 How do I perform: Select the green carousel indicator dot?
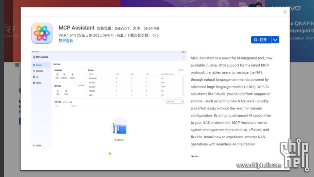[x=110, y=154]
